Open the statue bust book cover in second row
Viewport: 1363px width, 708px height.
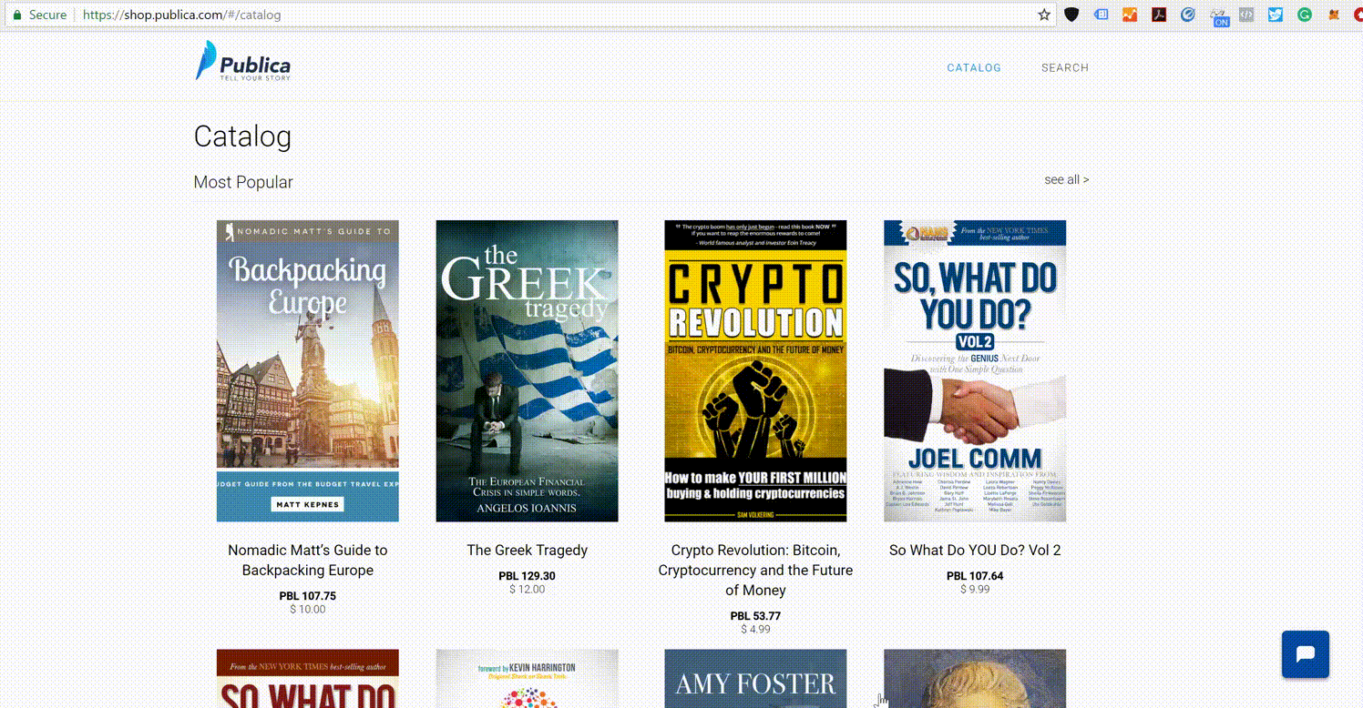tap(975, 678)
